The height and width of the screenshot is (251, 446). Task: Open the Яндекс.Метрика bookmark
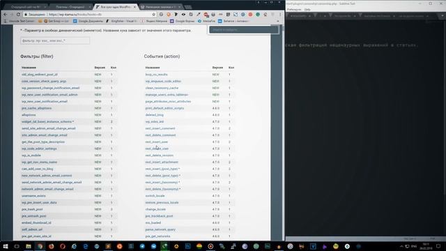[x=155, y=21]
